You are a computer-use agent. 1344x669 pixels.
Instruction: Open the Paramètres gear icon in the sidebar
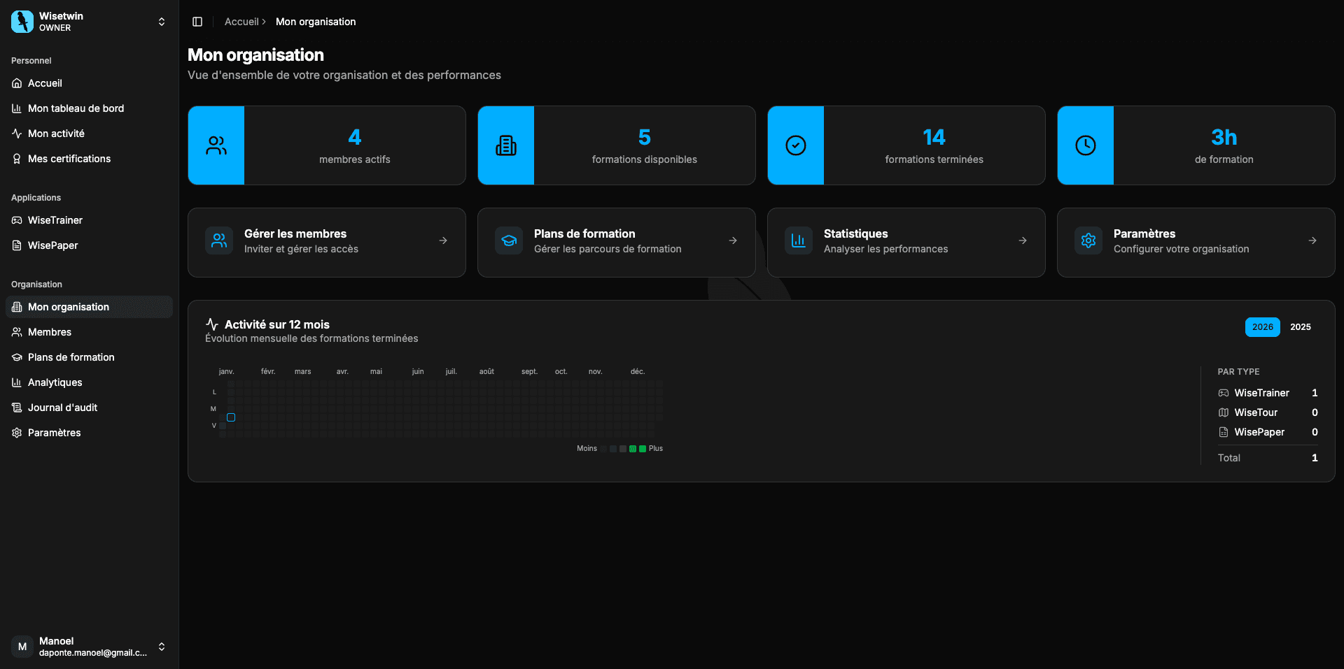(x=15, y=432)
